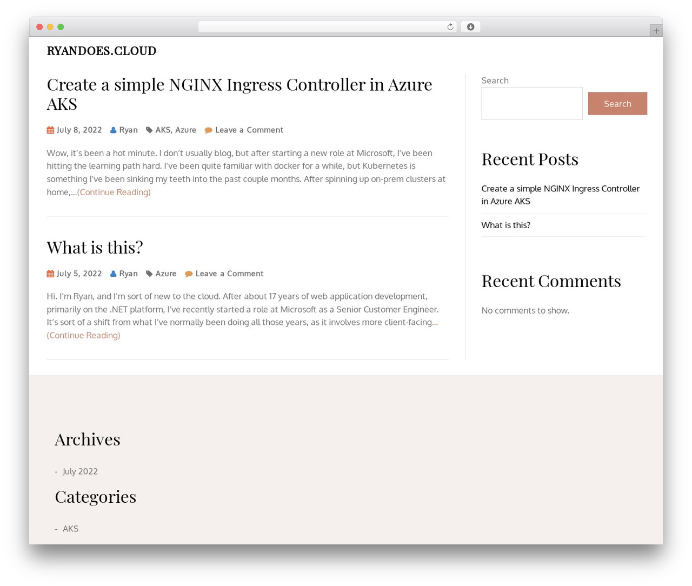Click the July 8, 2022 date link

(x=79, y=130)
